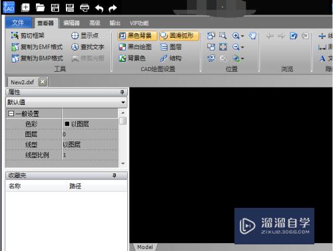The image size is (333, 251).
Task: Close the New2.dxf tab
Action: pyautogui.click(x=43, y=82)
